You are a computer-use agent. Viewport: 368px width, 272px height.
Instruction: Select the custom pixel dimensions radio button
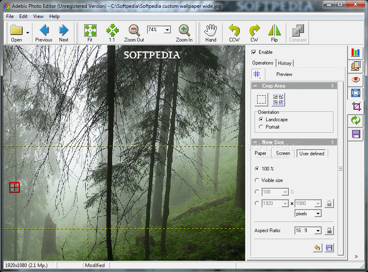pyautogui.click(x=257, y=203)
